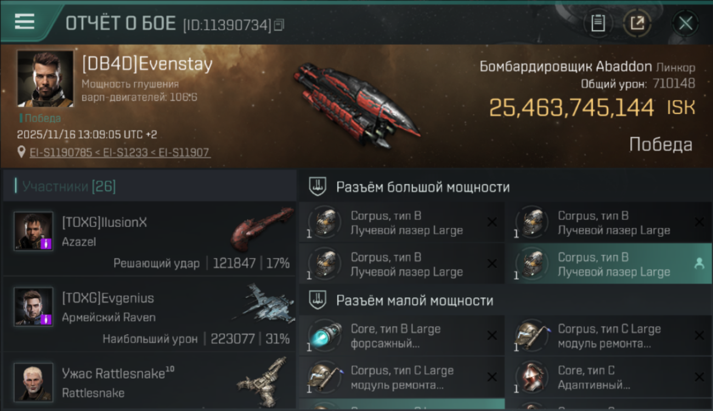
Task: Select Core тип C Адаптивный module icon
Action: point(532,378)
